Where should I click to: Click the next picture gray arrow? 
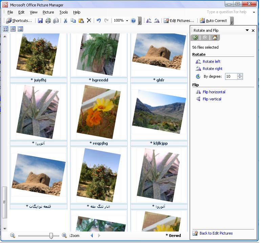click(99, 235)
